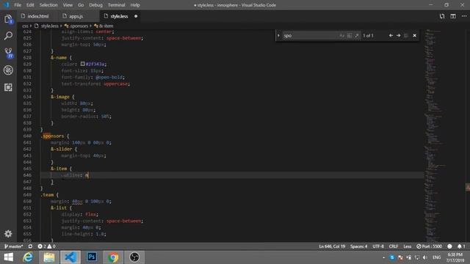Open the Selection menu
Viewport: 470px width, 264px height.
pyautogui.click(x=48, y=5)
